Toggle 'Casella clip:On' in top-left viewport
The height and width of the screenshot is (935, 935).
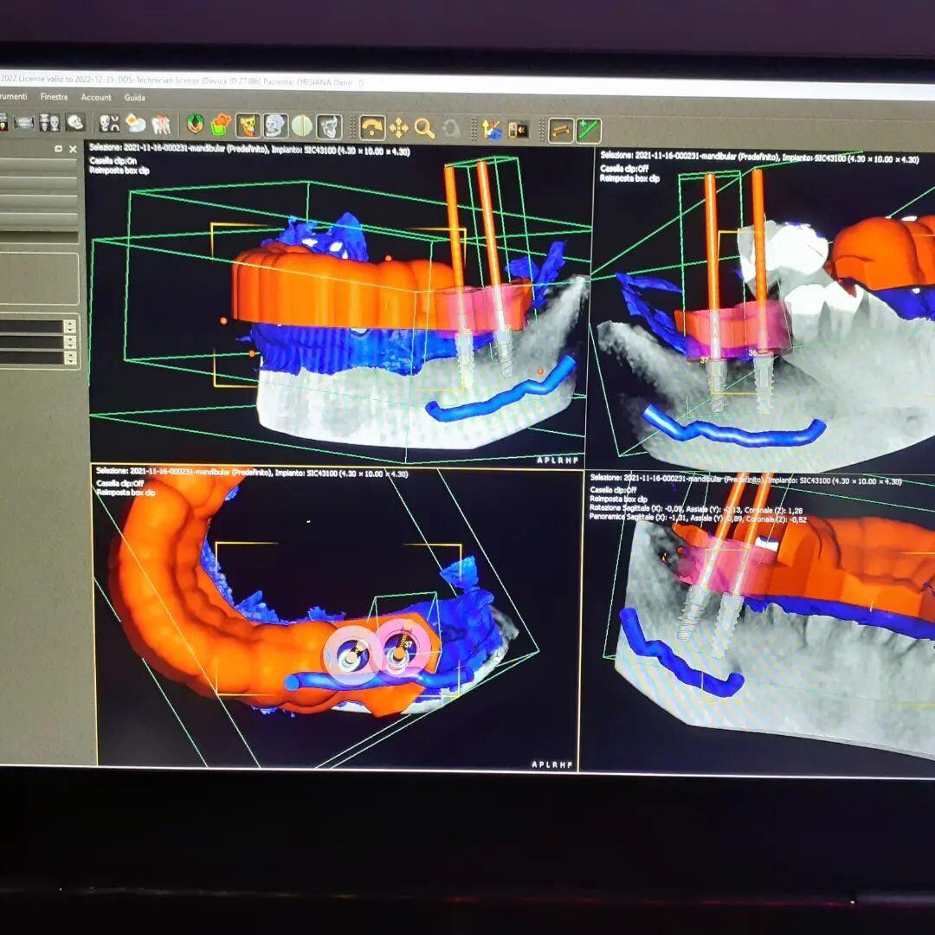click(113, 161)
